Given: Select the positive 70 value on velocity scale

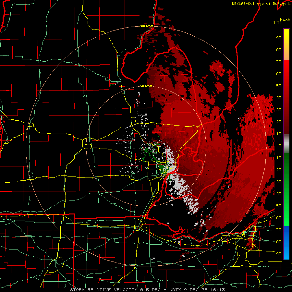Looking at the screenshot, I should coord(279,62).
